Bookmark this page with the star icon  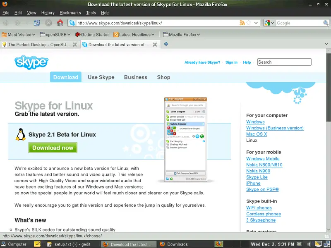(x=249, y=23)
